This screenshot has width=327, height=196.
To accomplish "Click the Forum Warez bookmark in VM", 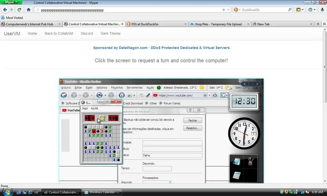I will 170,103.
